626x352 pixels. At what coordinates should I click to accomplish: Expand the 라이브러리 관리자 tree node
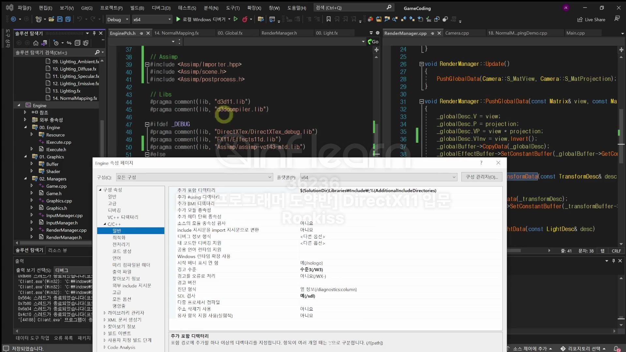pos(105,313)
